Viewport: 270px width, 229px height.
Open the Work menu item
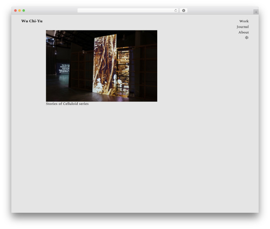tap(244, 21)
